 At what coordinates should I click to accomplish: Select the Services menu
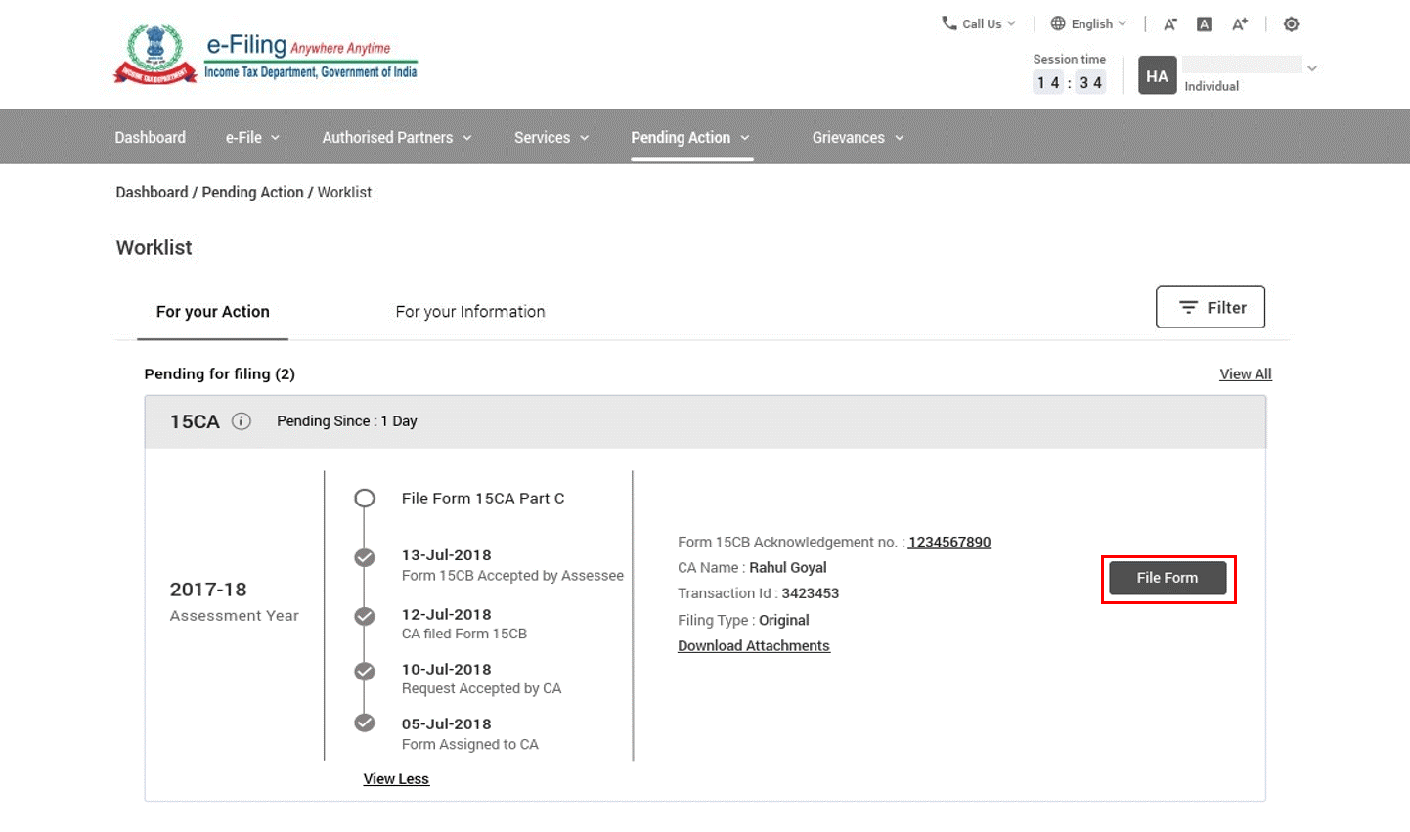[x=551, y=137]
